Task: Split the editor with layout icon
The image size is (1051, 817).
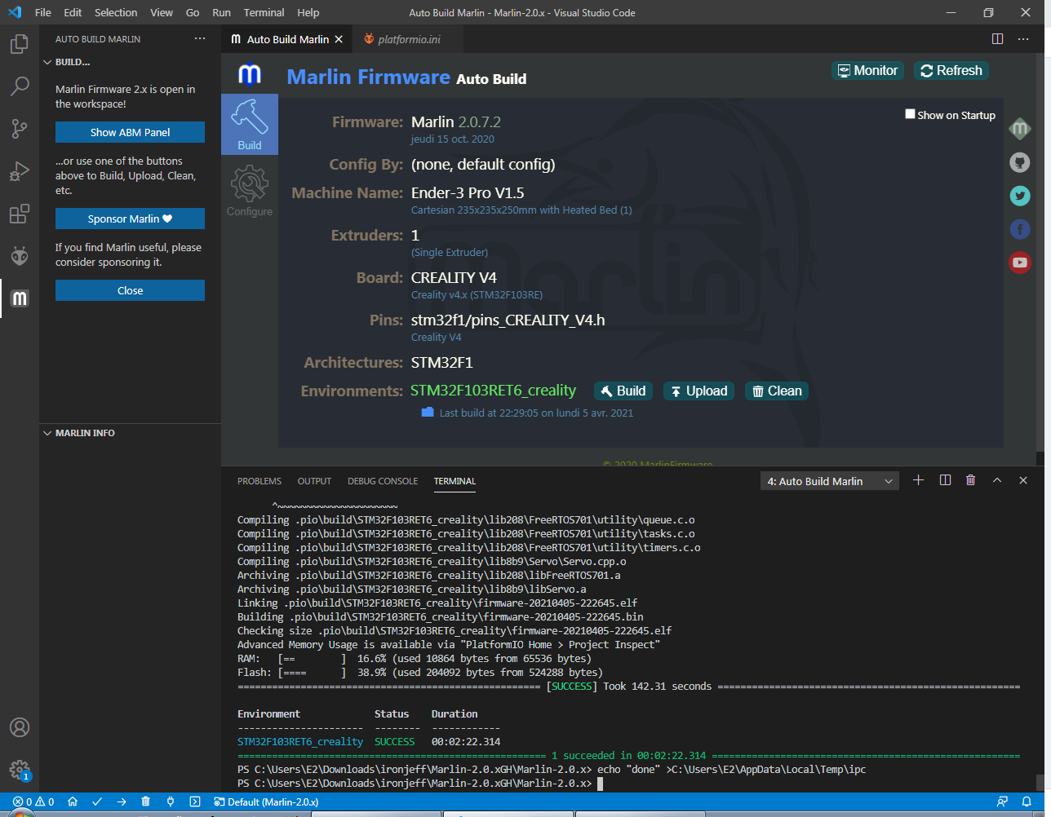Action: click(x=997, y=39)
